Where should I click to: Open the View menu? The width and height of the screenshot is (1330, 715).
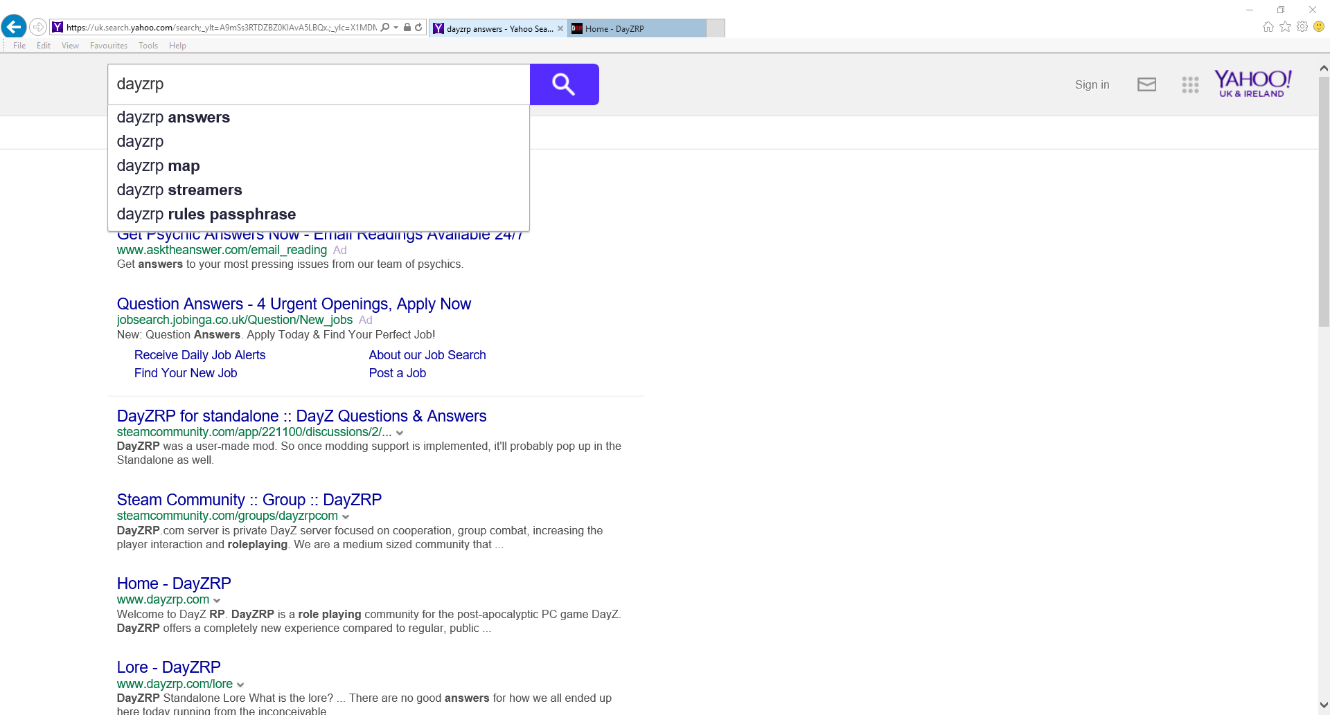click(x=70, y=46)
